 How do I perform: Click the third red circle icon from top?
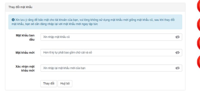tap(198, 43)
